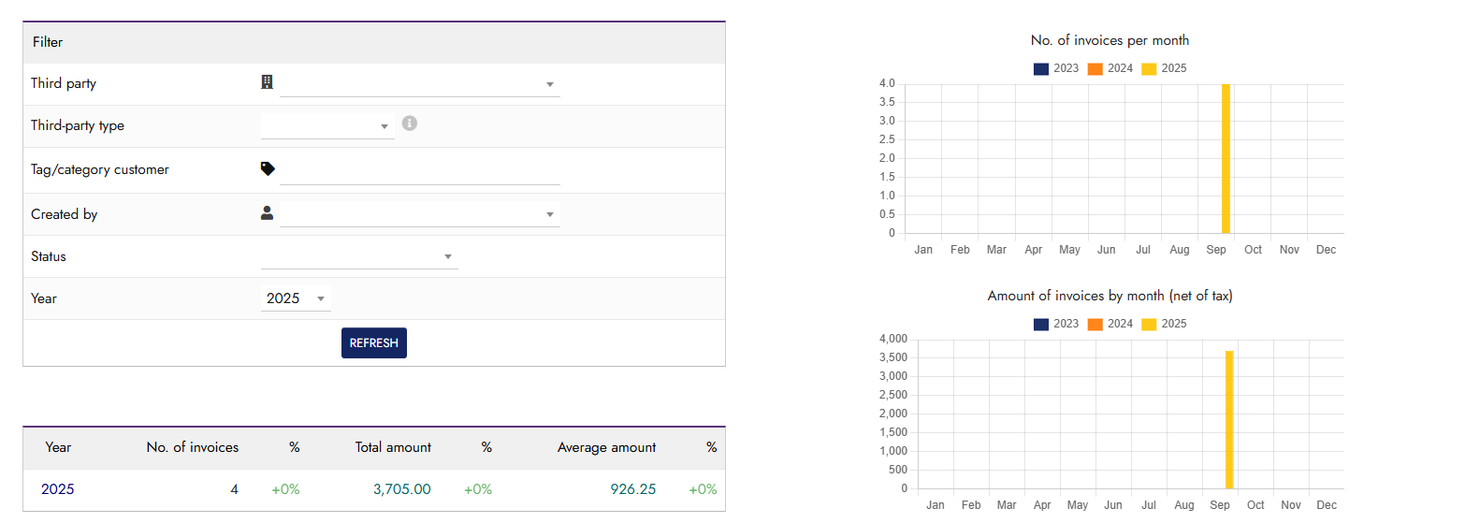Click the yellow September bar in invoices count chart

click(1226, 159)
